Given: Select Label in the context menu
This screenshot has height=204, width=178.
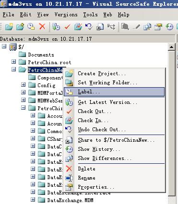Looking at the screenshot, I should point(114,92).
